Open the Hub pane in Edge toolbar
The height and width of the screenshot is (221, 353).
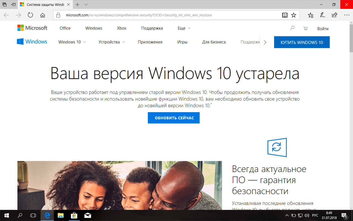(310, 15)
